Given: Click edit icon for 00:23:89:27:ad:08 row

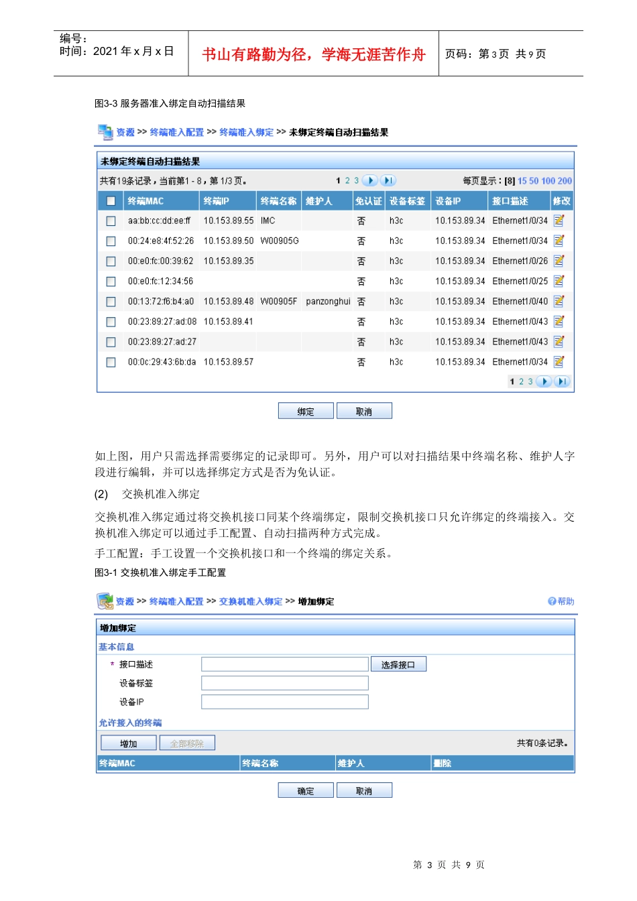Looking at the screenshot, I should pos(559,321).
